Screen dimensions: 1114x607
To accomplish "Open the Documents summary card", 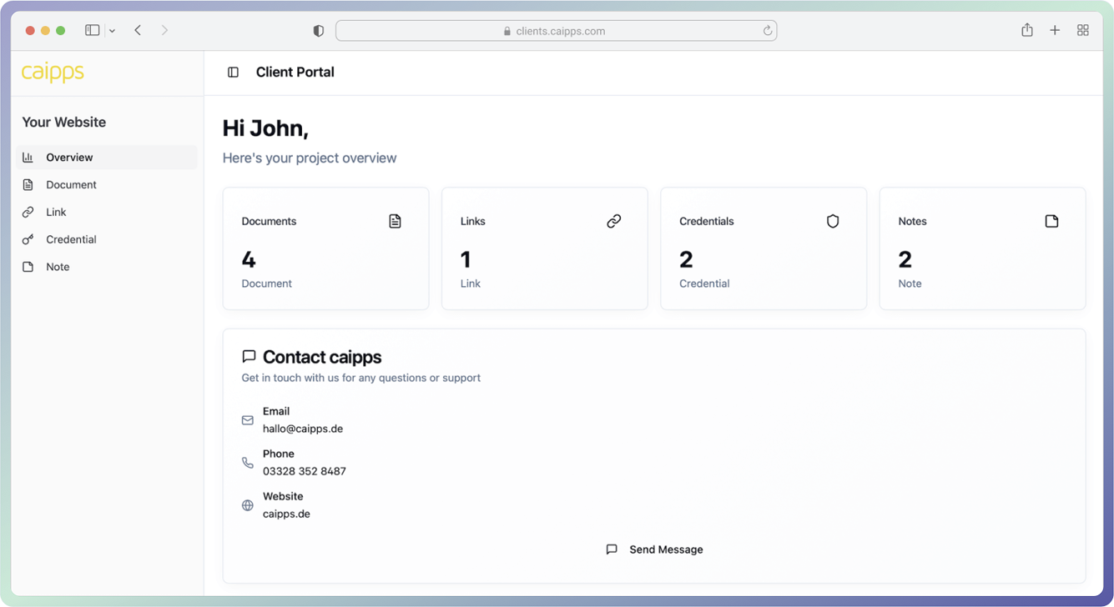I will pos(325,248).
